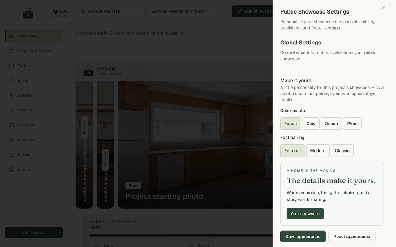The image size is (396, 247).
Task: Click Save appearance button
Action: [x=303, y=237]
